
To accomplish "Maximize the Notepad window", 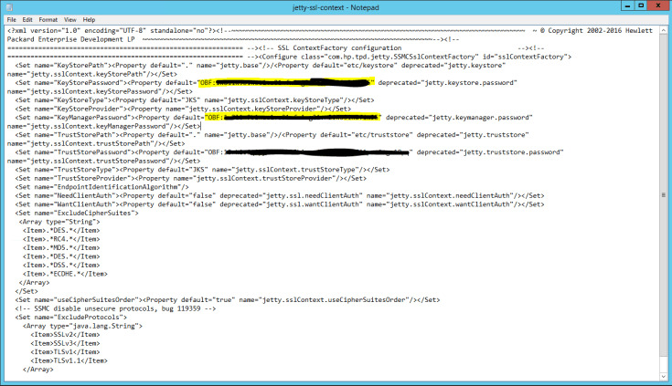I will 641,6.
